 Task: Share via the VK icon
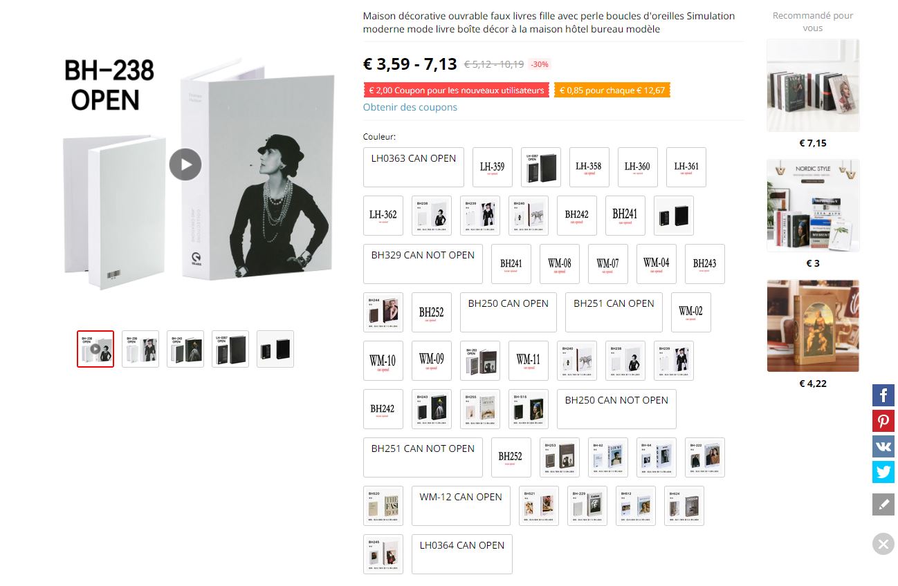[883, 446]
